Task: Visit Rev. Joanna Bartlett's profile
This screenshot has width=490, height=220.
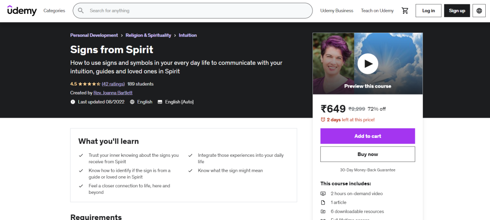Action: 113,93
